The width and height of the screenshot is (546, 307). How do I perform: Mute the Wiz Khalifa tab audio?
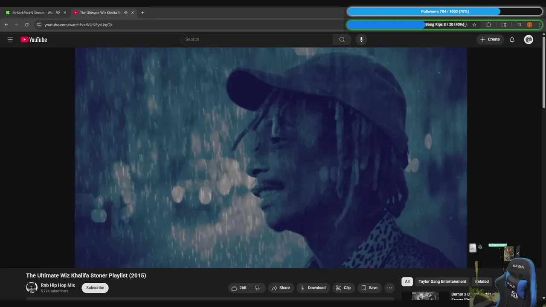(x=125, y=13)
